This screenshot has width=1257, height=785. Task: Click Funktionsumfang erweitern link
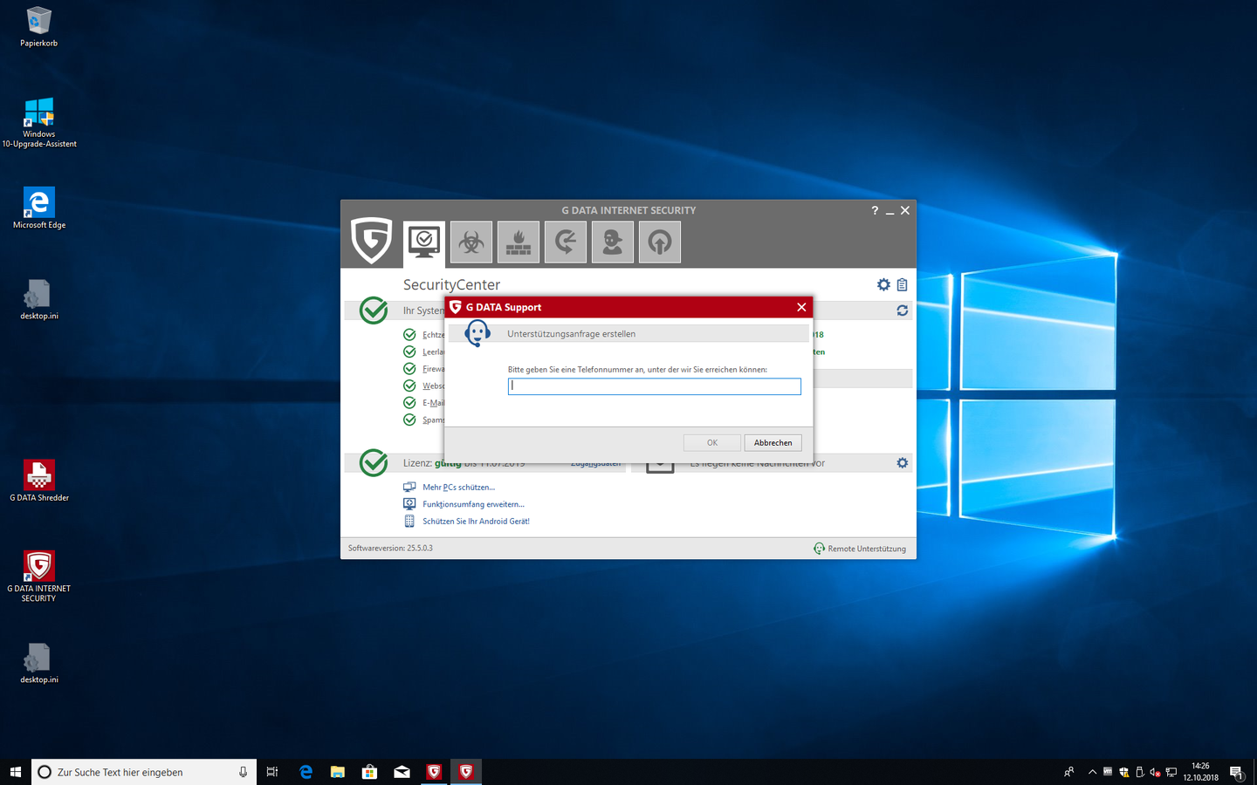(473, 504)
